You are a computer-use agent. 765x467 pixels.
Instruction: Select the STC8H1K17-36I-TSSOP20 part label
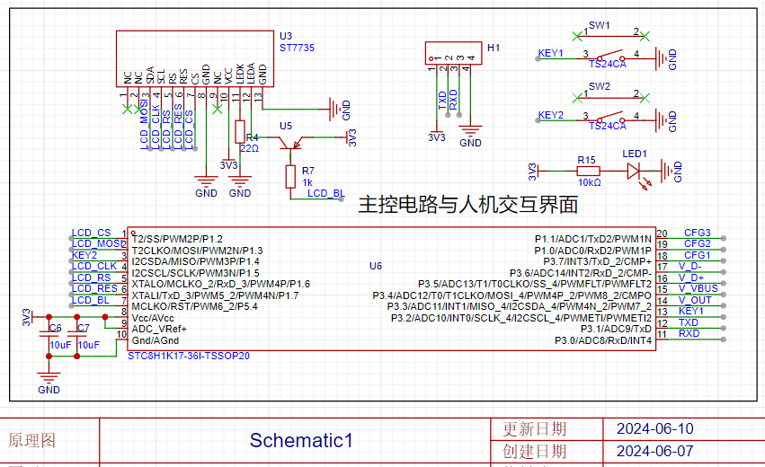188,356
